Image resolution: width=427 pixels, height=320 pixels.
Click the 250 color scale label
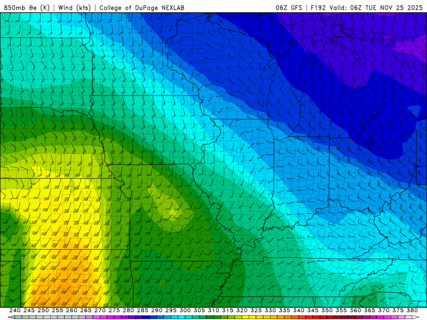pos(43,310)
